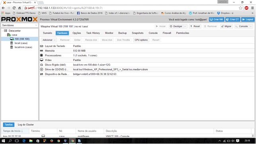This screenshot has width=256, height=144.
Task: Open the Desligar dropdown arrow
Action: pyautogui.click(x=185, y=26)
